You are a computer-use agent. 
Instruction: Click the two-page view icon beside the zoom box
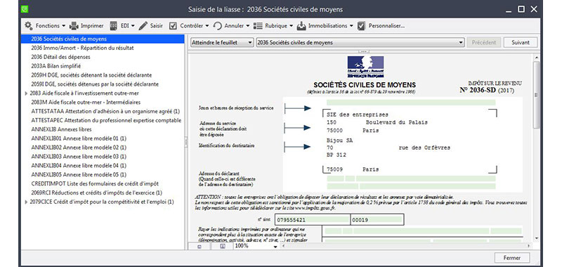click(222, 246)
